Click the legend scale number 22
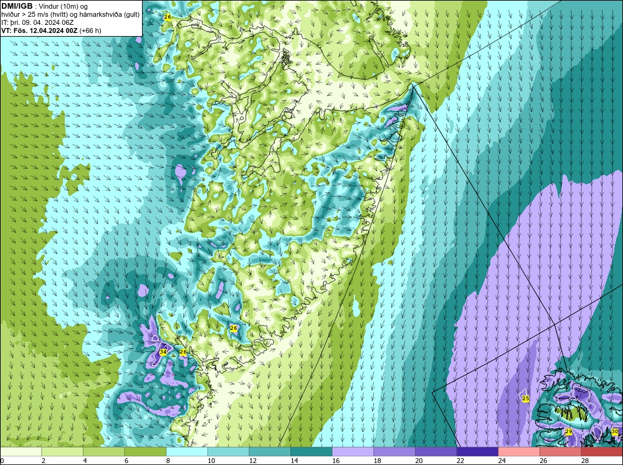This screenshot has height=465, width=623. tap(460, 461)
